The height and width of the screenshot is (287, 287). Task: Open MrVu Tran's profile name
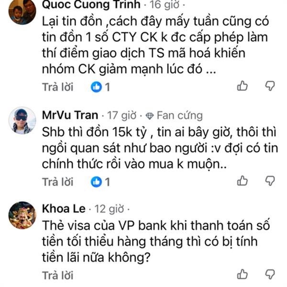click(70, 115)
